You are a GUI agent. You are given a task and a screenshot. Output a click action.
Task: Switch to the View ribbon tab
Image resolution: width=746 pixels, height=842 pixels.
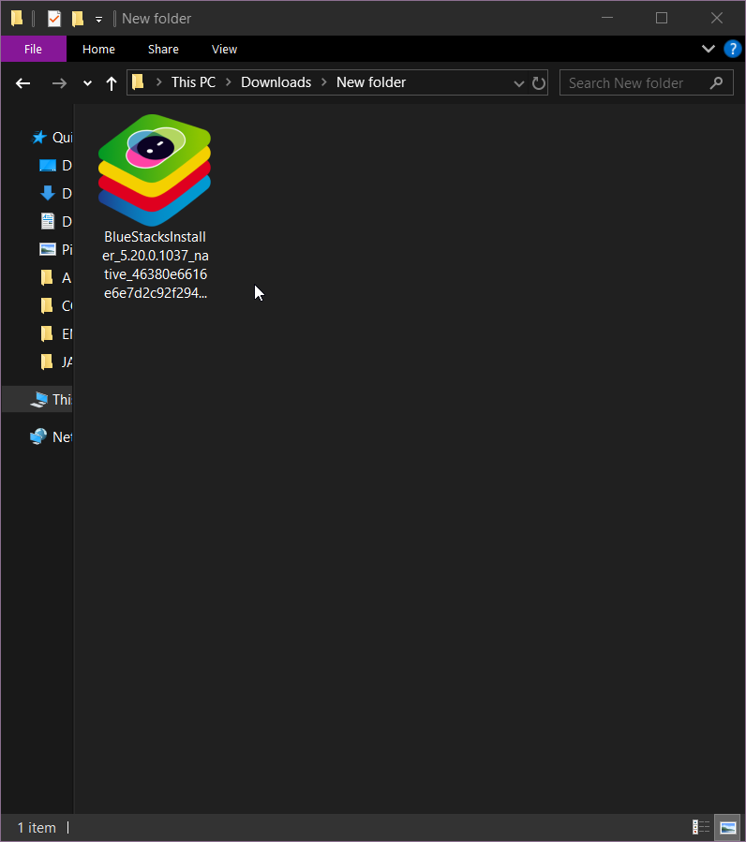pyautogui.click(x=224, y=49)
